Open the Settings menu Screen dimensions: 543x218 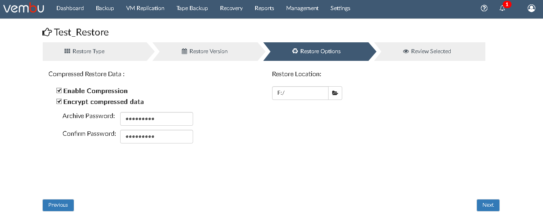click(340, 8)
